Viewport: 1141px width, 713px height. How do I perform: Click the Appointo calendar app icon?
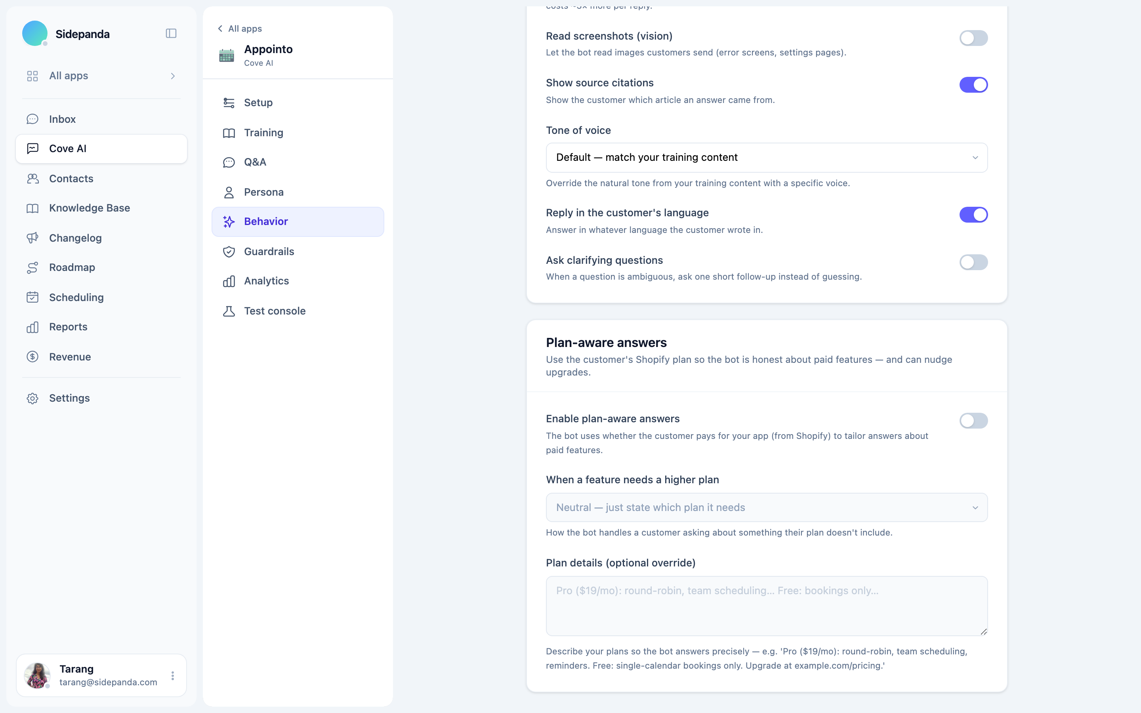pyautogui.click(x=227, y=55)
